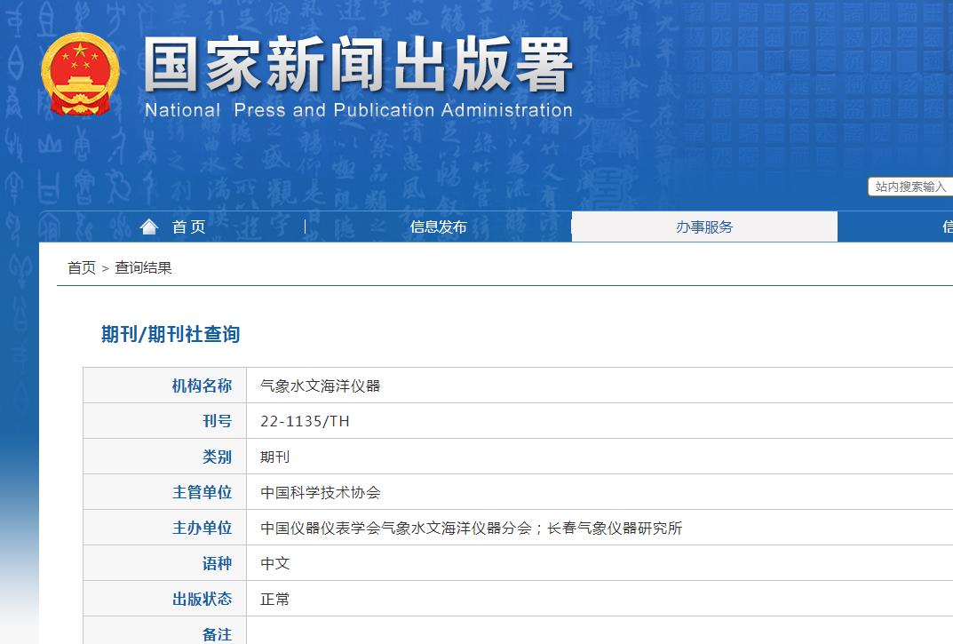Go to 首页 via the breadcrumb
The width and height of the screenshot is (953, 644).
coord(82,268)
